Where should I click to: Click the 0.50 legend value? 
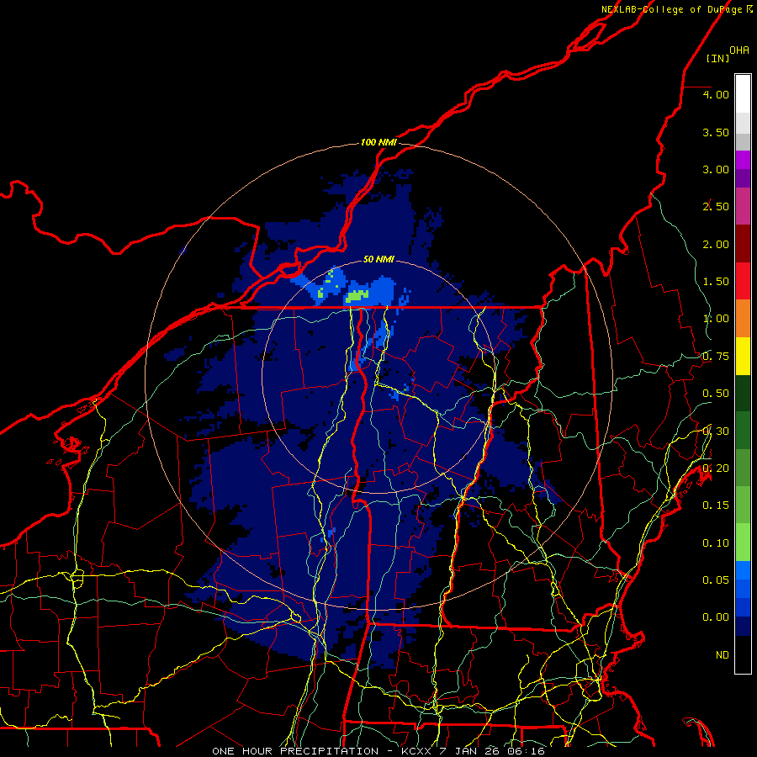716,394
